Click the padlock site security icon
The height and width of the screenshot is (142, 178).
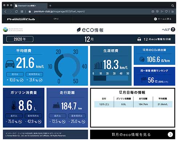point(30,12)
